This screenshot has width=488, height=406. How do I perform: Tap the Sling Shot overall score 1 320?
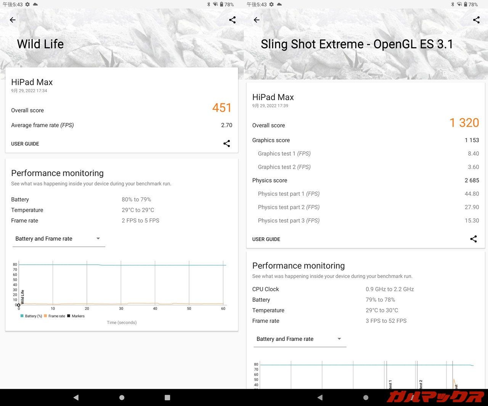[464, 123]
